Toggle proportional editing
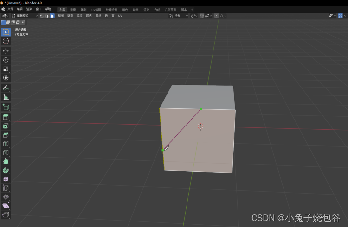The width and height of the screenshot is (348, 227). 216,16
